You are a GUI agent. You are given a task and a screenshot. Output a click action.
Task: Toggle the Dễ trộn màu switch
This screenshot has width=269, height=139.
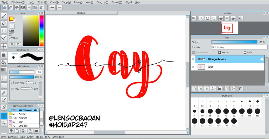click(x=30, y=83)
